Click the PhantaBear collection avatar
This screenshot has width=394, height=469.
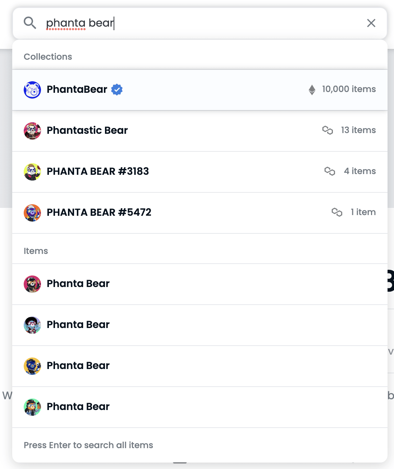click(32, 90)
